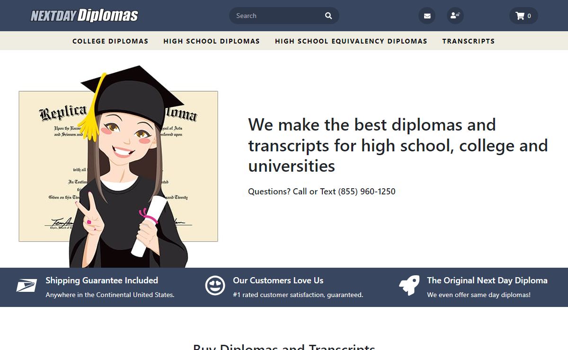Click the USPS shipping eagle icon
The height and width of the screenshot is (350, 568).
(27, 286)
